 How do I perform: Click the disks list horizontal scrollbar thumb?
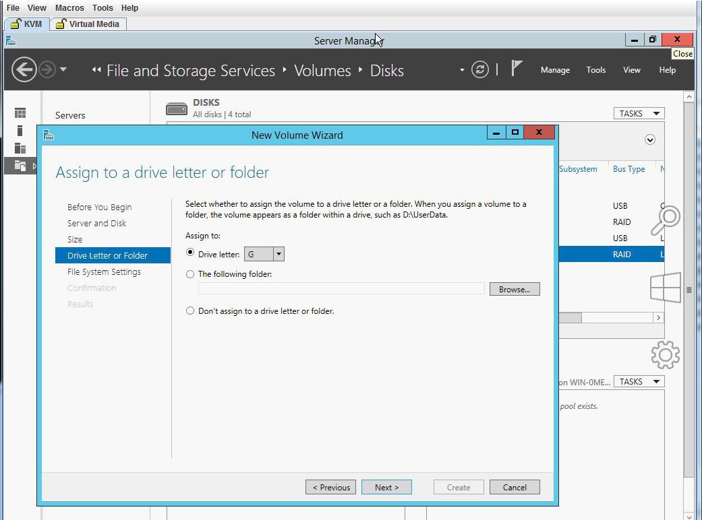point(570,317)
